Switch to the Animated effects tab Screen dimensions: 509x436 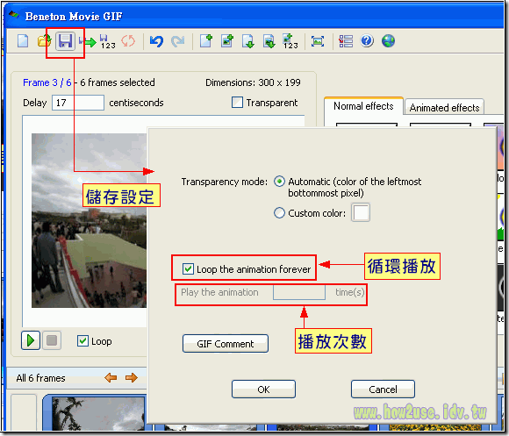pos(444,107)
